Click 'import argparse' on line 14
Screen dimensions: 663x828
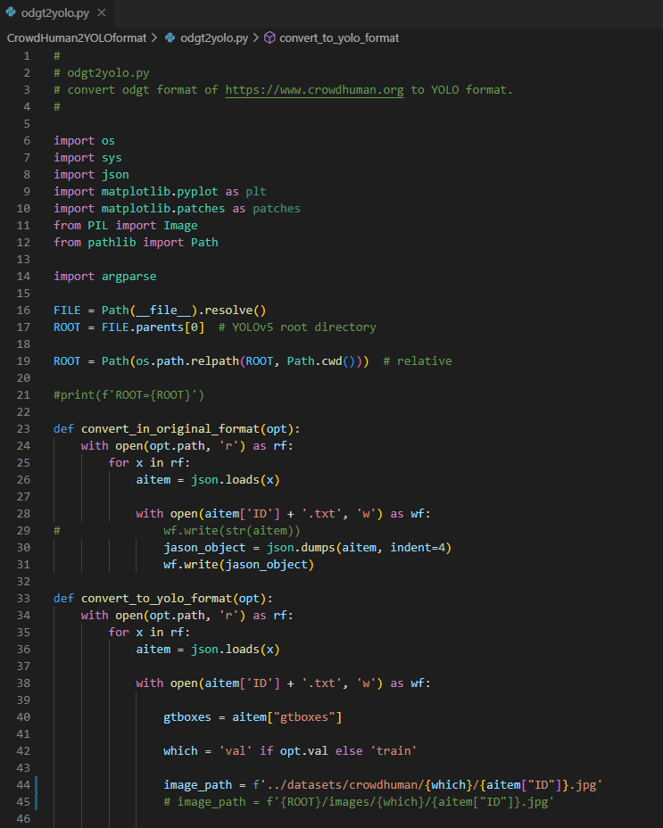104,277
